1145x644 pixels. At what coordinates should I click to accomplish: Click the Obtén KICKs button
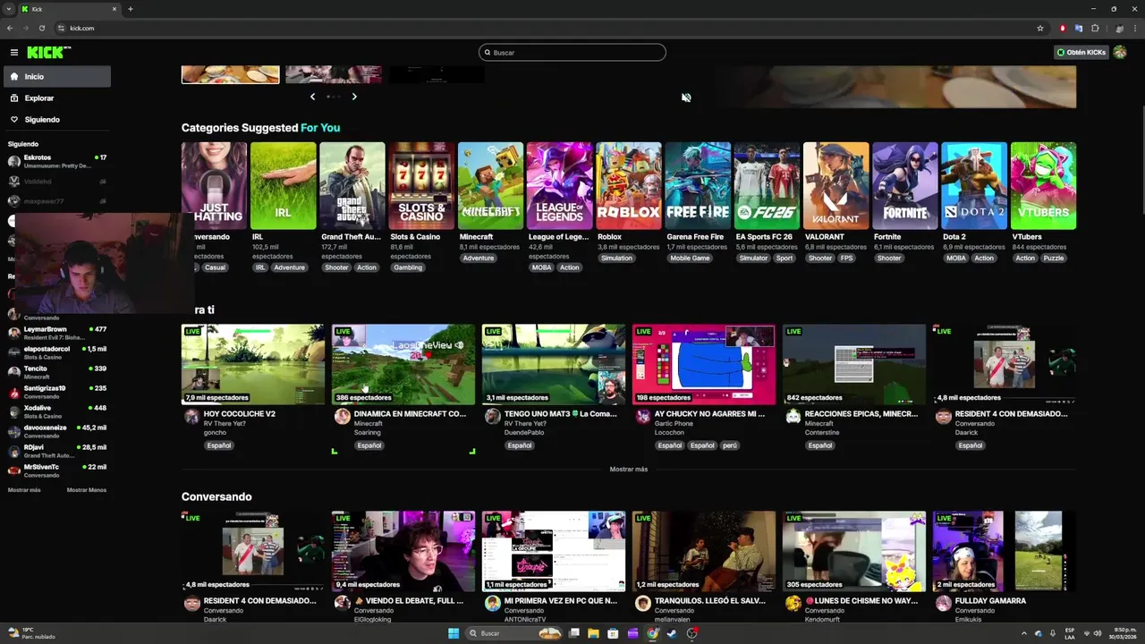point(1081,53)
